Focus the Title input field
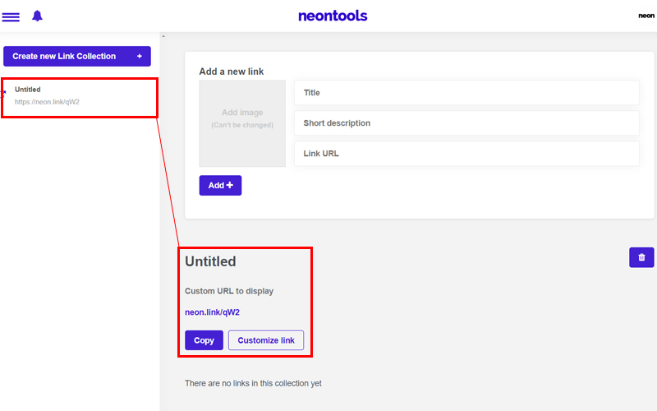The image size is (657, 411). 466,93
